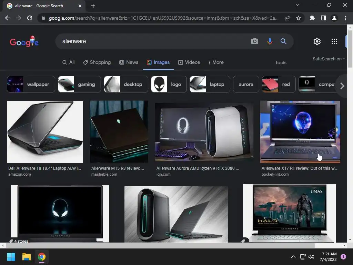This screenshot has height=265, width=353.
Task: Visit the amazon.com source link
Action: [20, 174]
